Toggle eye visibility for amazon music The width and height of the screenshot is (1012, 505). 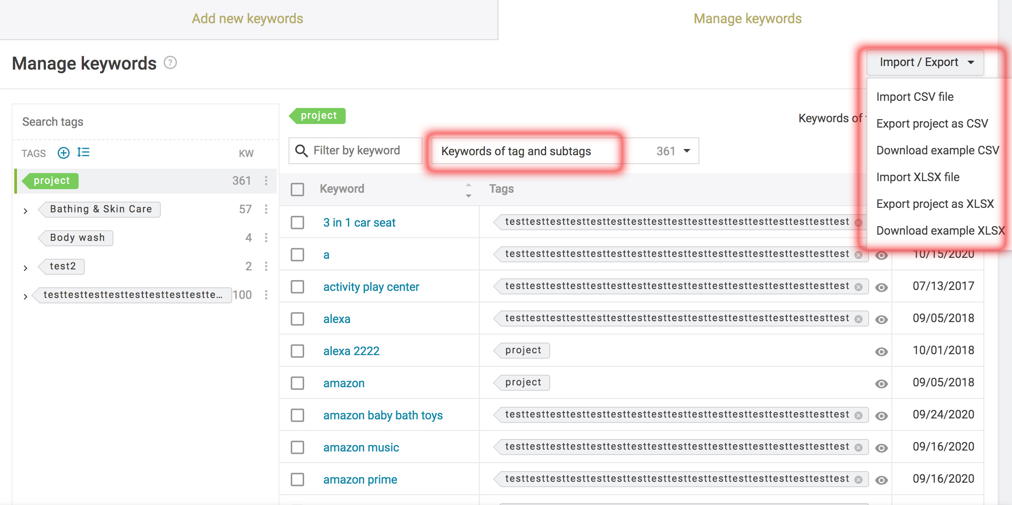[x=881, y=448]
